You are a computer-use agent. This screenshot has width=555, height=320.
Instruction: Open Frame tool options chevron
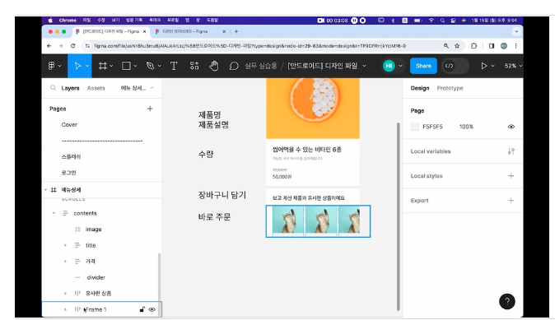(x=111, y=66)
